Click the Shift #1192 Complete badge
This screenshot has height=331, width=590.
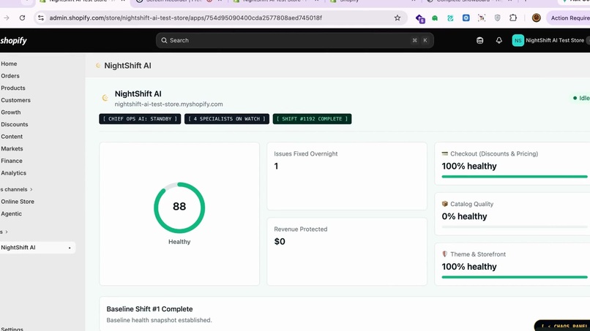coord(313,118)
